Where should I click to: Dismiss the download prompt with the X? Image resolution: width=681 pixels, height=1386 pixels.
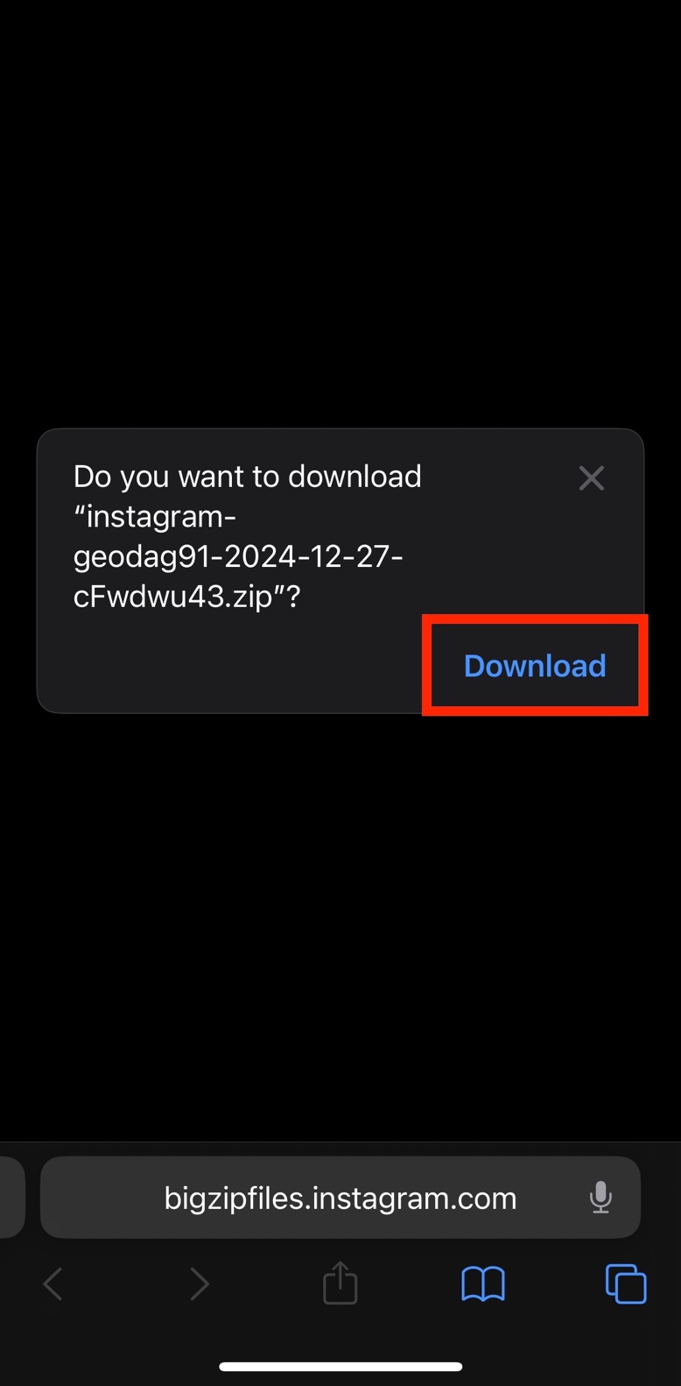point(592,478)
